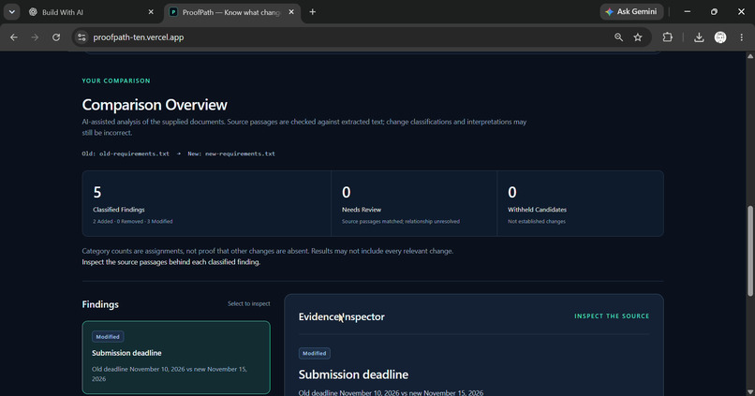Open a new browser tab
This screenshot has height=396, width=755.
click(313, 12)
